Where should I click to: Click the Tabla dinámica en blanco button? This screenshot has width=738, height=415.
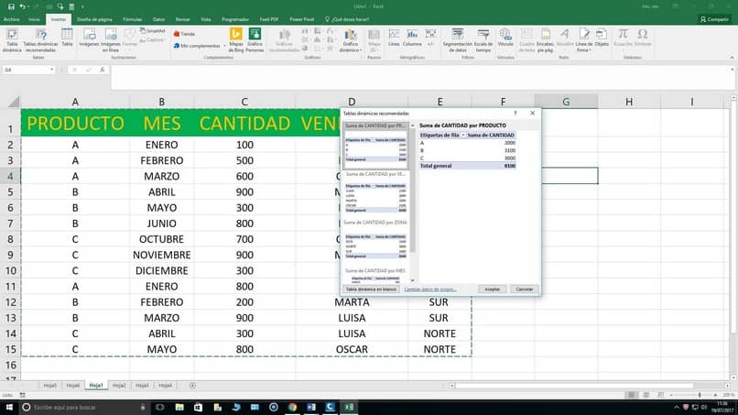click(371, 289)
